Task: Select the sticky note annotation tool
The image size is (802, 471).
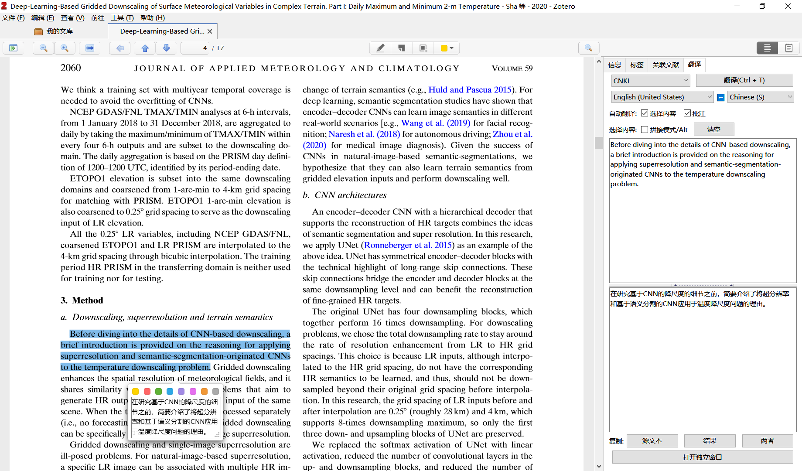Action: [402, 48]
